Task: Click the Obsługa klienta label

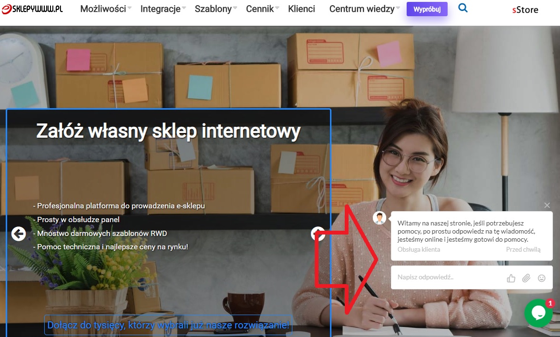Action: pyautogui.click(x=419, y=249)
